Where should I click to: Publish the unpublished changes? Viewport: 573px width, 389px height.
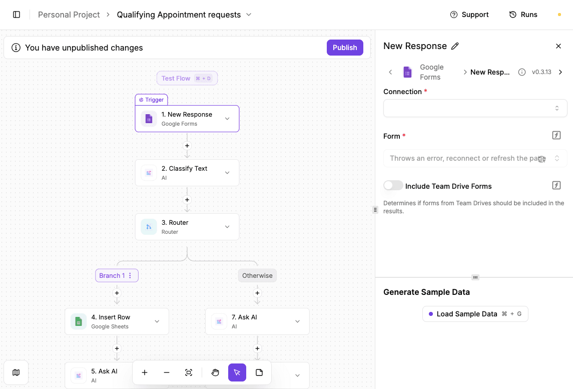pyautogui.click(x=344, y=47)
